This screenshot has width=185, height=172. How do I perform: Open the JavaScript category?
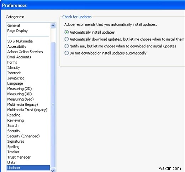pyautogui.click(x=16, y=78)
